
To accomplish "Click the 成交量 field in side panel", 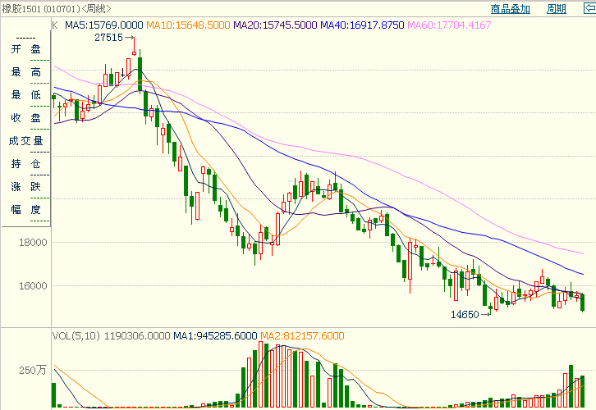I will [25, 141].
